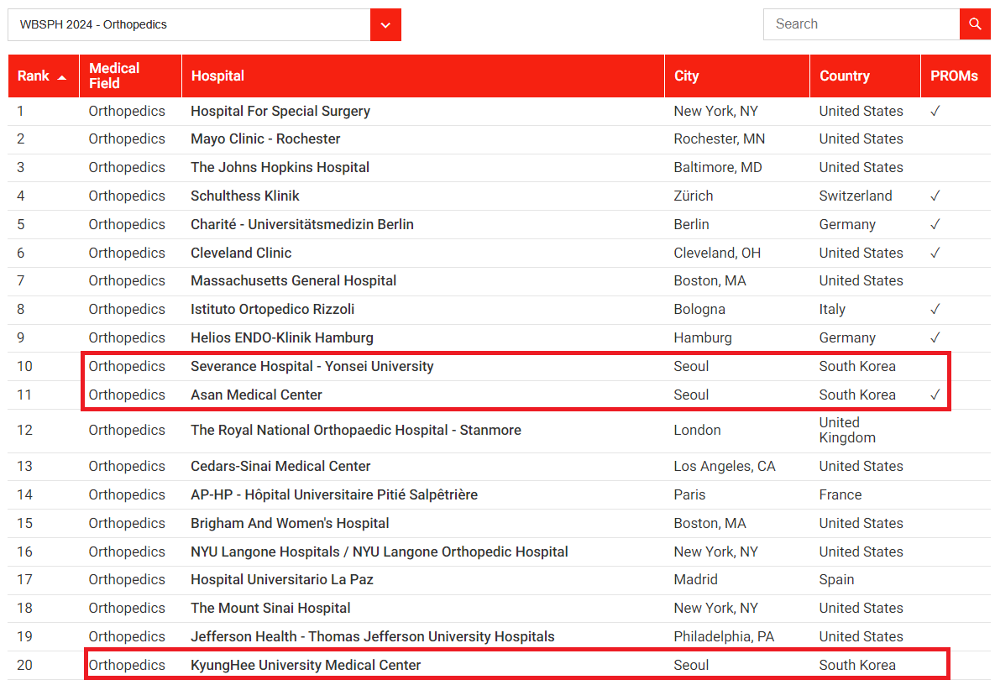Screen dimensions: 995x685
Task: Select Istituto Ortopedico Rizzoli
Action: [272, 310]
